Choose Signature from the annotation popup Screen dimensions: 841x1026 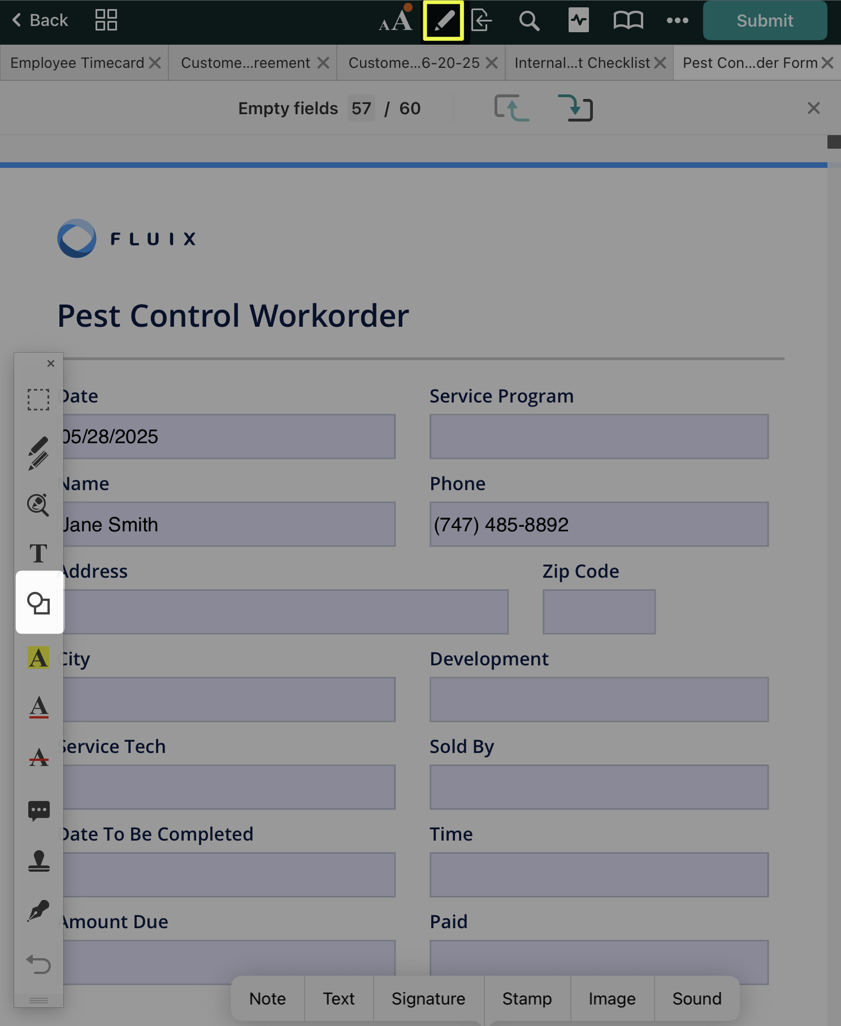[x=428, y=999]
